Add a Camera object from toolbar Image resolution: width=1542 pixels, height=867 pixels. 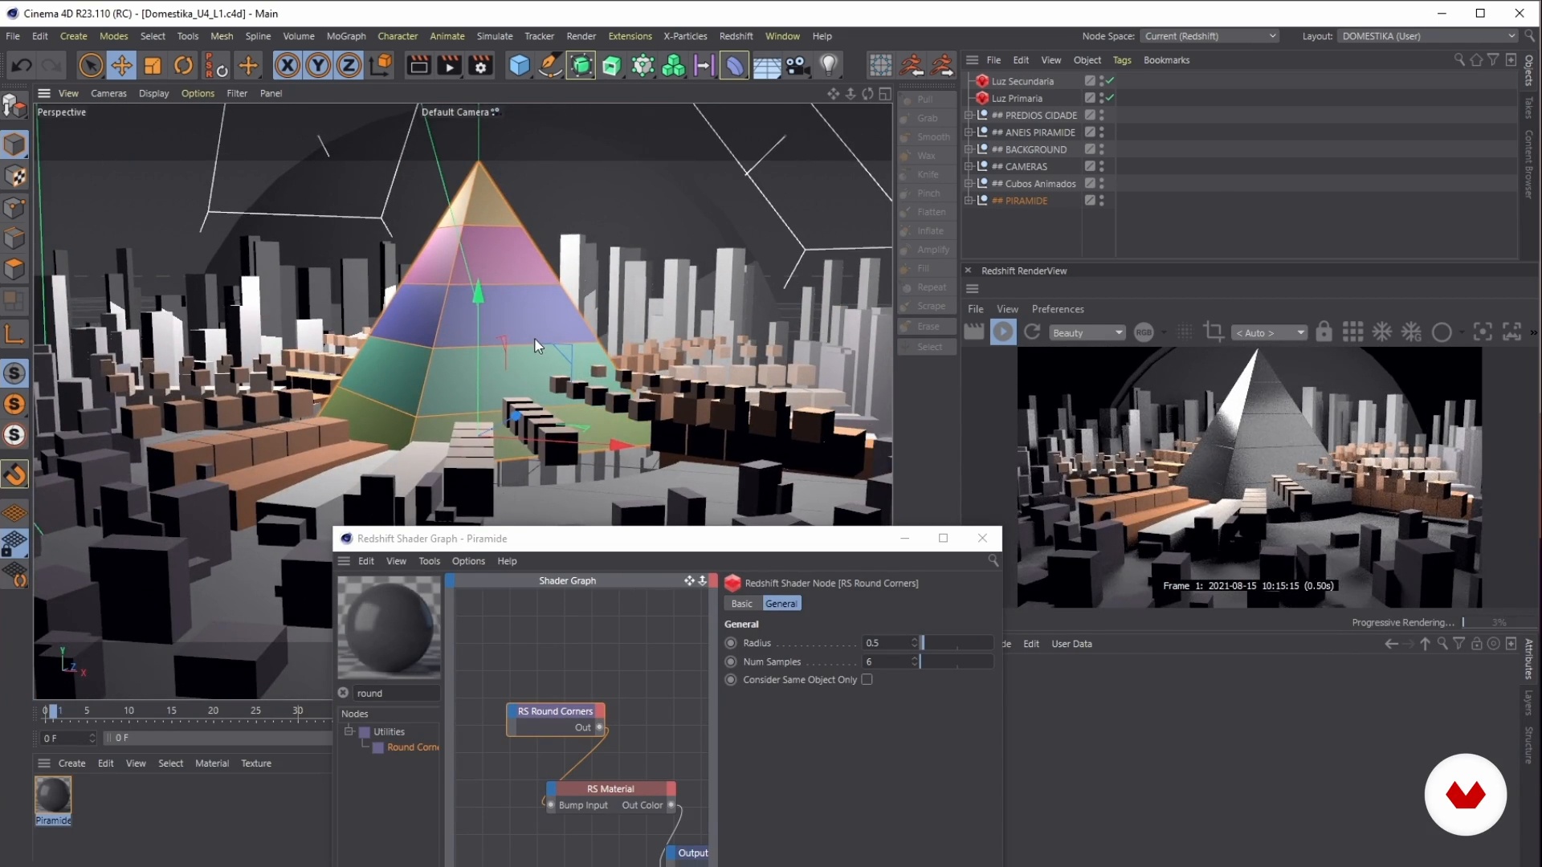tap(797, 65)
